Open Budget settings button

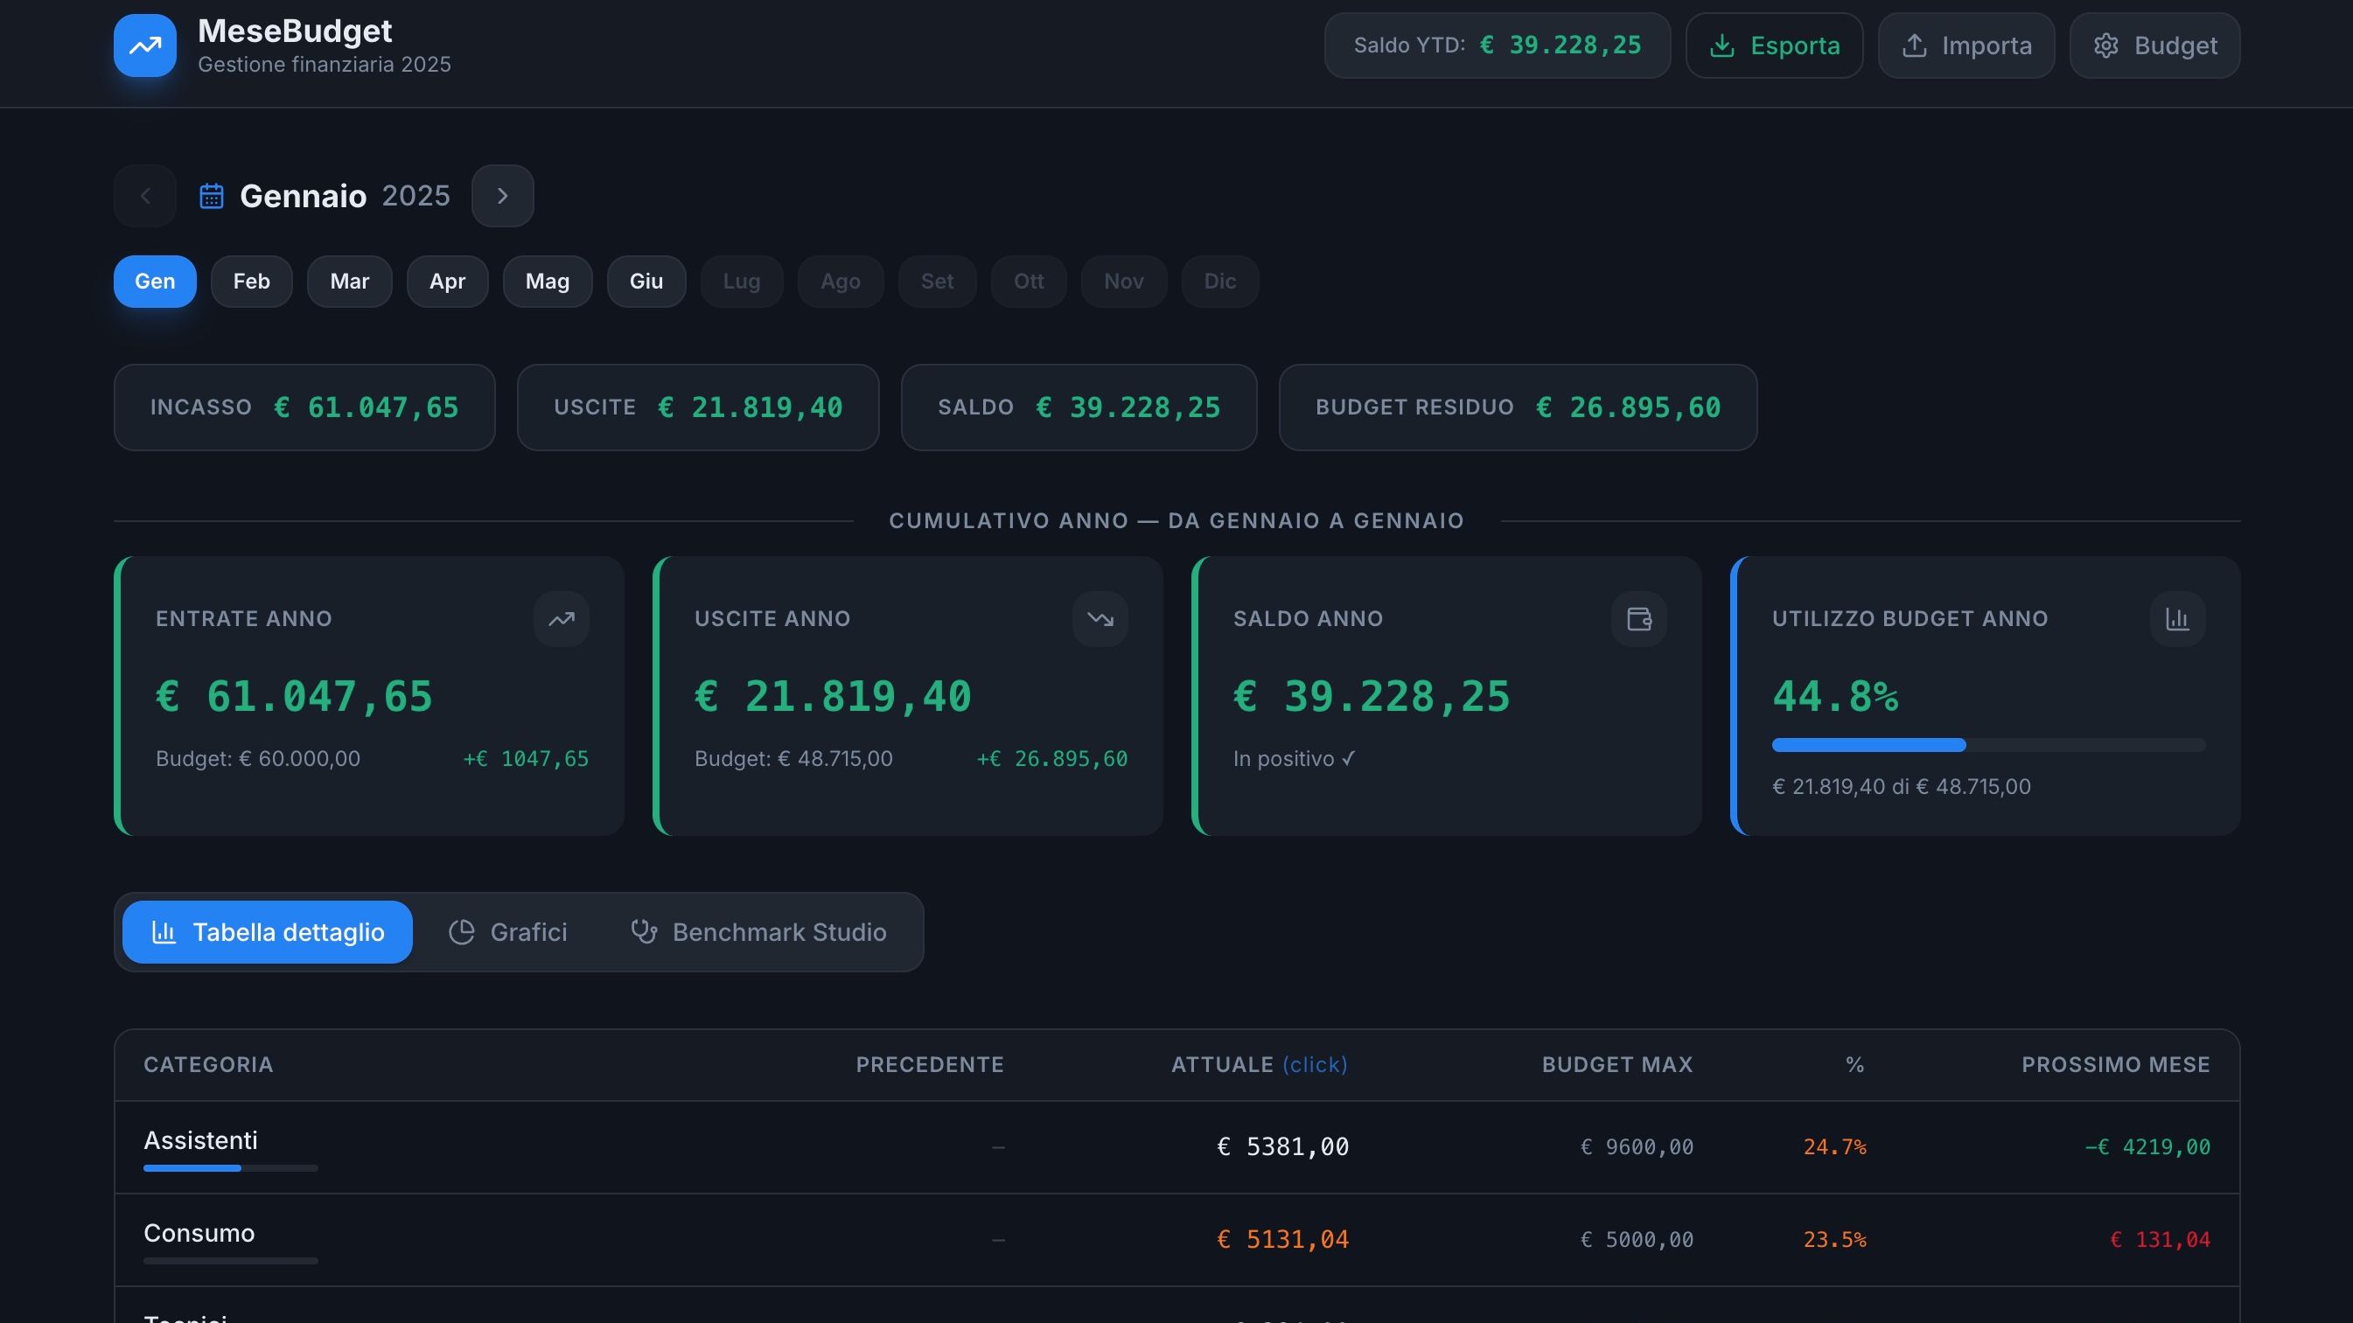(2154, 45)
